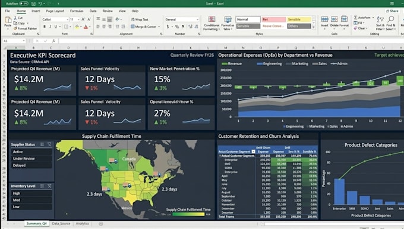
Task: Toggle bold formatting
Action: pyautogui.click(x=45, y=27)
